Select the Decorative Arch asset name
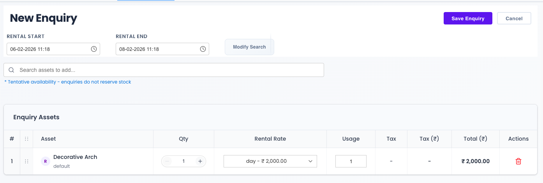Viewport: 543px width, 183px height. click(75, 157)
